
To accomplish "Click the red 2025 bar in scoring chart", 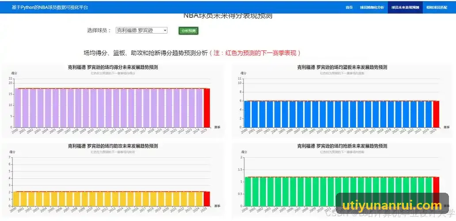I will tap(206, 108).
